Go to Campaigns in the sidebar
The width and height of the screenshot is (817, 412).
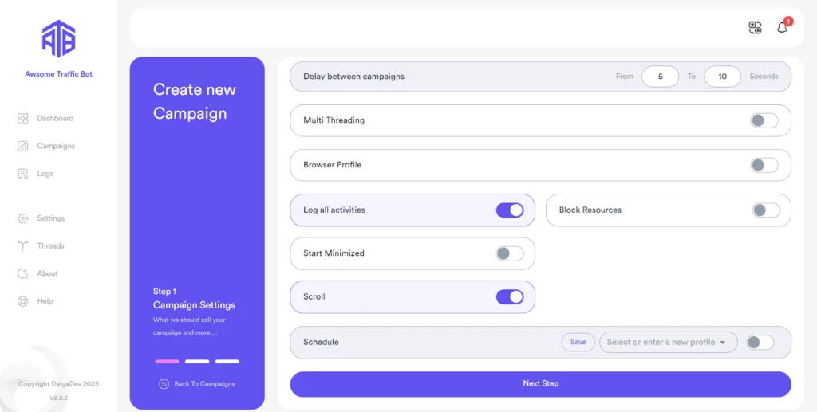(x=56, y=147)
